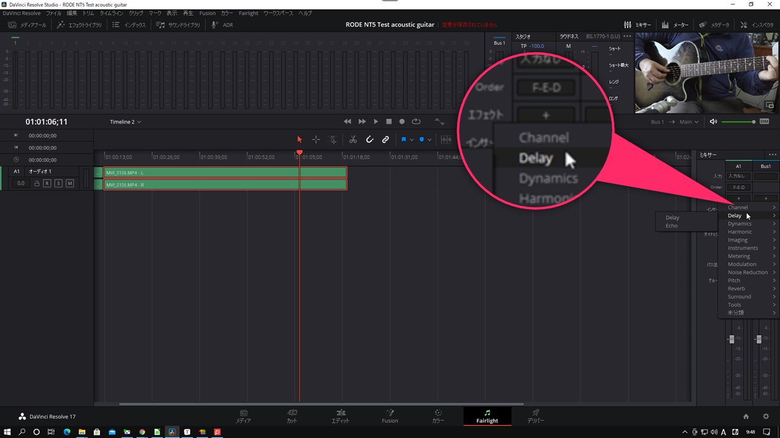The width and height of the screenshot is (780, 438).
Task: Toggle loop playback
Action: point(416,122)
